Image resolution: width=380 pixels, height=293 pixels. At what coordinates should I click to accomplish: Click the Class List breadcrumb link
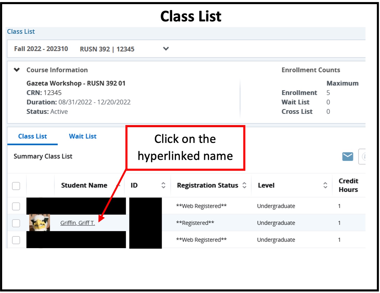21,31
